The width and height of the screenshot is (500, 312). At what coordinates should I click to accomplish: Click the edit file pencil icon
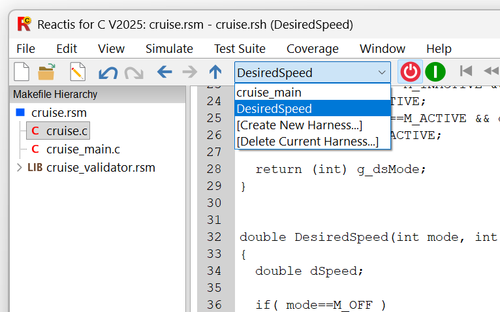78,72
